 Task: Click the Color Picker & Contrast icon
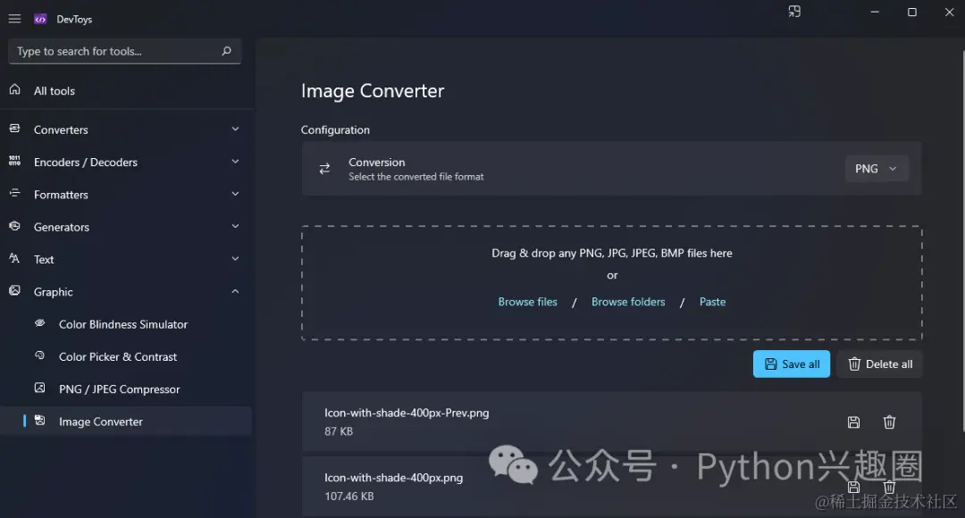[x=40, y=355]
